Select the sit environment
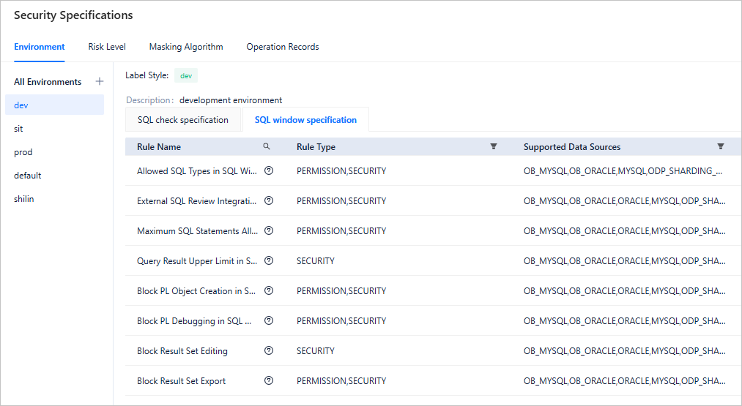Viewport: 742px width, 406px height. [x=19, y=129]
